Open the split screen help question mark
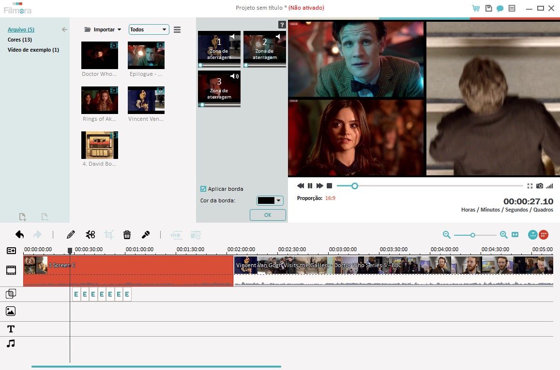 pyautogui.click(x=282, y=25)
